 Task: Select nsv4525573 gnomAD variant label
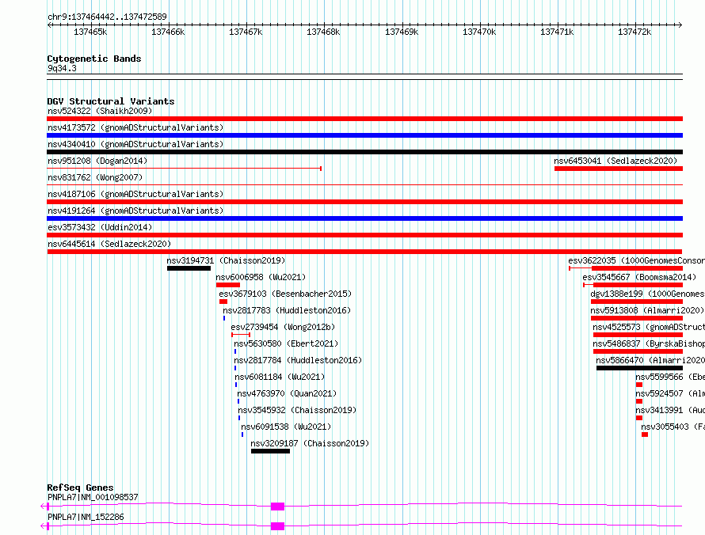649,327
